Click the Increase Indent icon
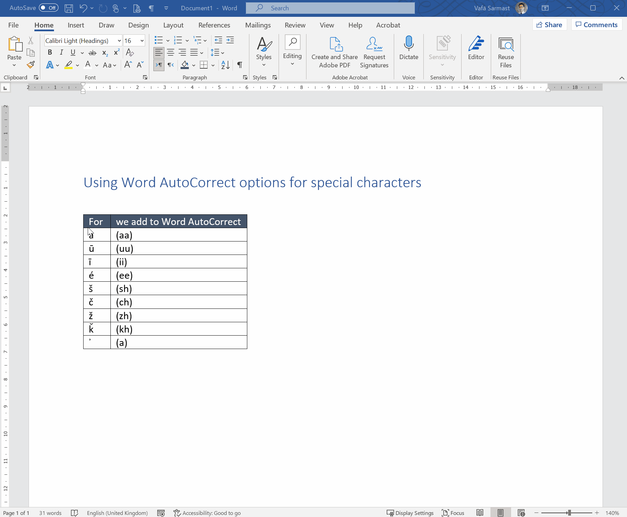Image resolution: width=627 pixels, height=517 pixels. click(x=230, y=40)
